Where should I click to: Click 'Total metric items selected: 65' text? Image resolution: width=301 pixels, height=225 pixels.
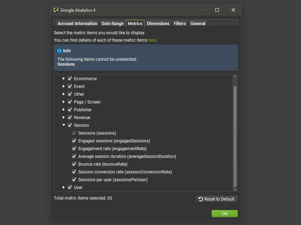pos(83,198)
